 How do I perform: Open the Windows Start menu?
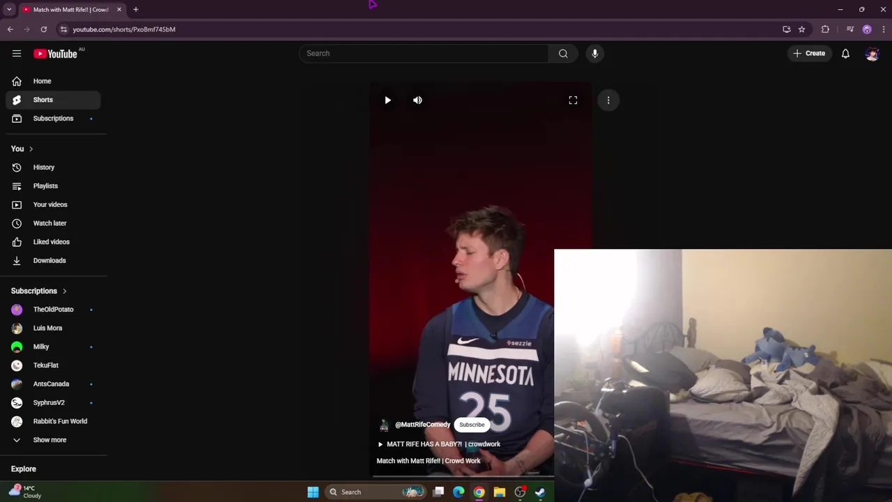pos(313,492)
